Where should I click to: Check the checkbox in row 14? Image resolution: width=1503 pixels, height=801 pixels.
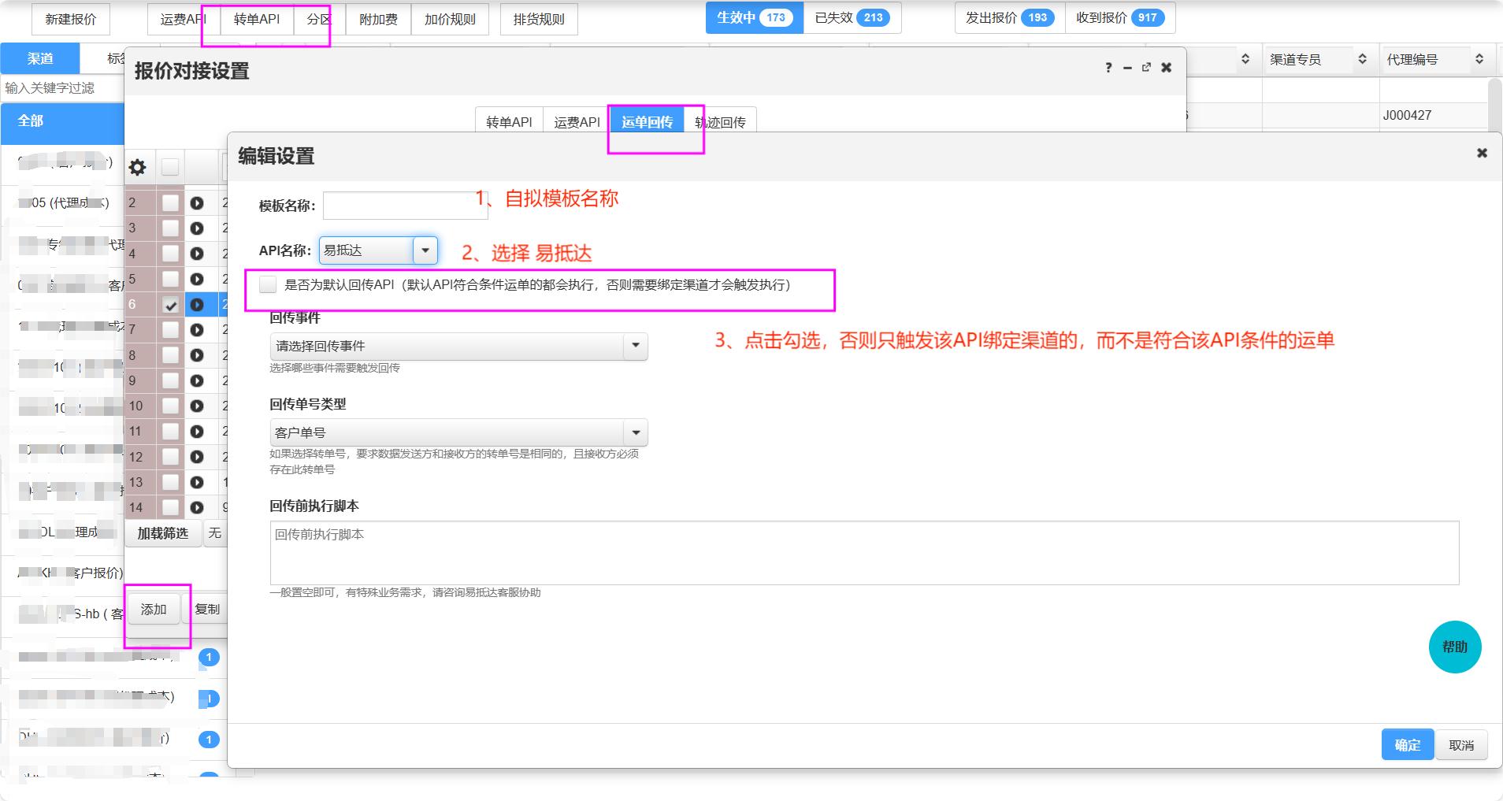click(170, 507)
